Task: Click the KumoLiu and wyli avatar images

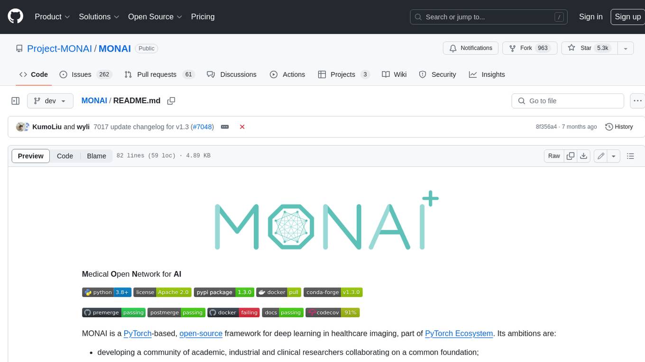Action: (23, 127)
